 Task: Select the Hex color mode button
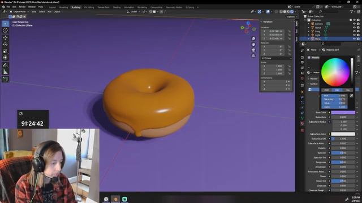pyautogui.click(x=348, y=90)
